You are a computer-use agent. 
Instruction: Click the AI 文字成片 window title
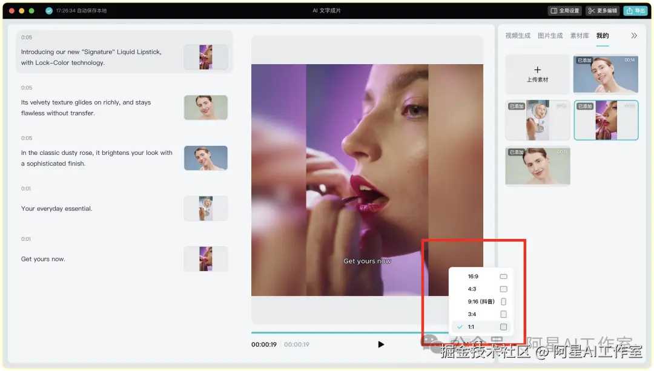click(x=326, y=11)
